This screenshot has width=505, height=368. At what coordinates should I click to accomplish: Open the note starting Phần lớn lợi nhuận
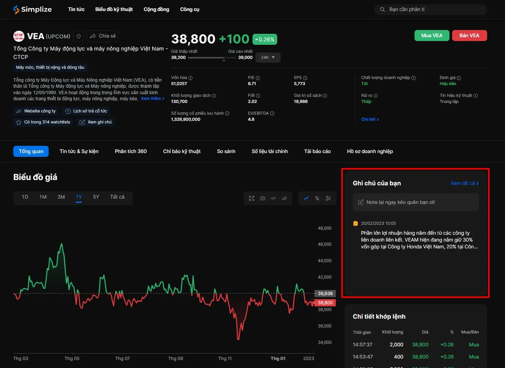(x=419, y=240)
